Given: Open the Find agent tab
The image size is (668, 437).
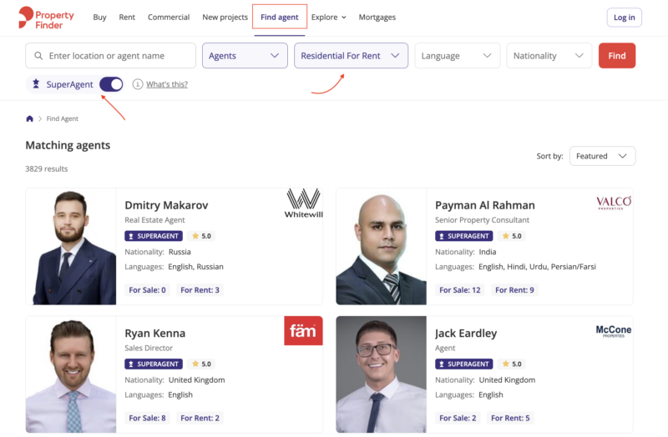Looking at the screenshot, I should [x=280, y=18].
